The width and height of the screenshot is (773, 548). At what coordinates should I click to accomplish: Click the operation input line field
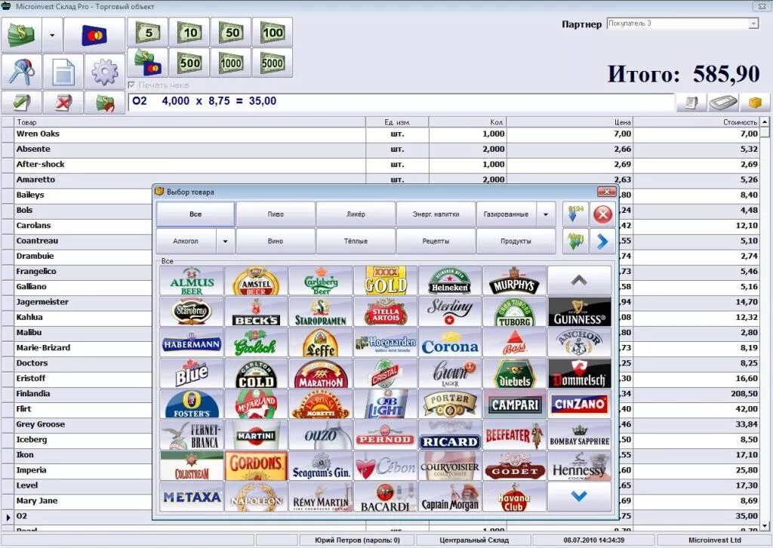point(402,102)
